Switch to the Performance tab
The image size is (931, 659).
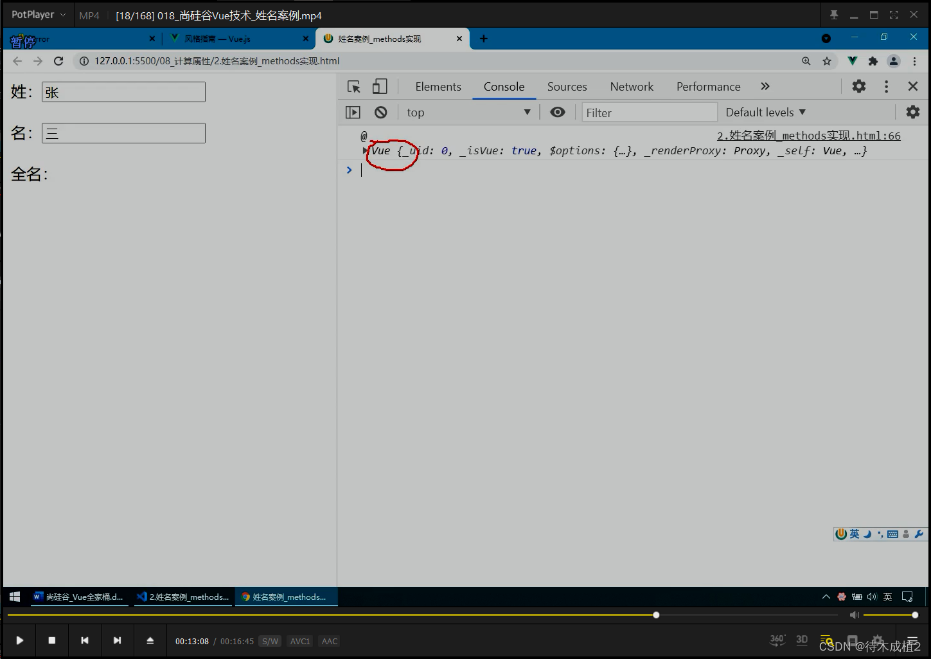tap(709, 87)
